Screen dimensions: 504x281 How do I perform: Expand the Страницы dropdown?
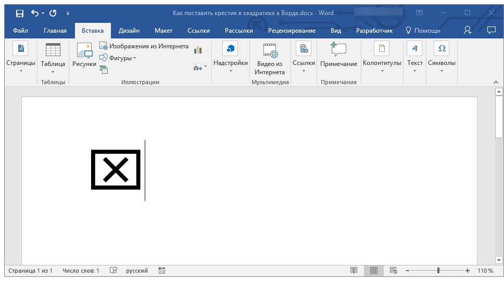(x=21, y=71)
